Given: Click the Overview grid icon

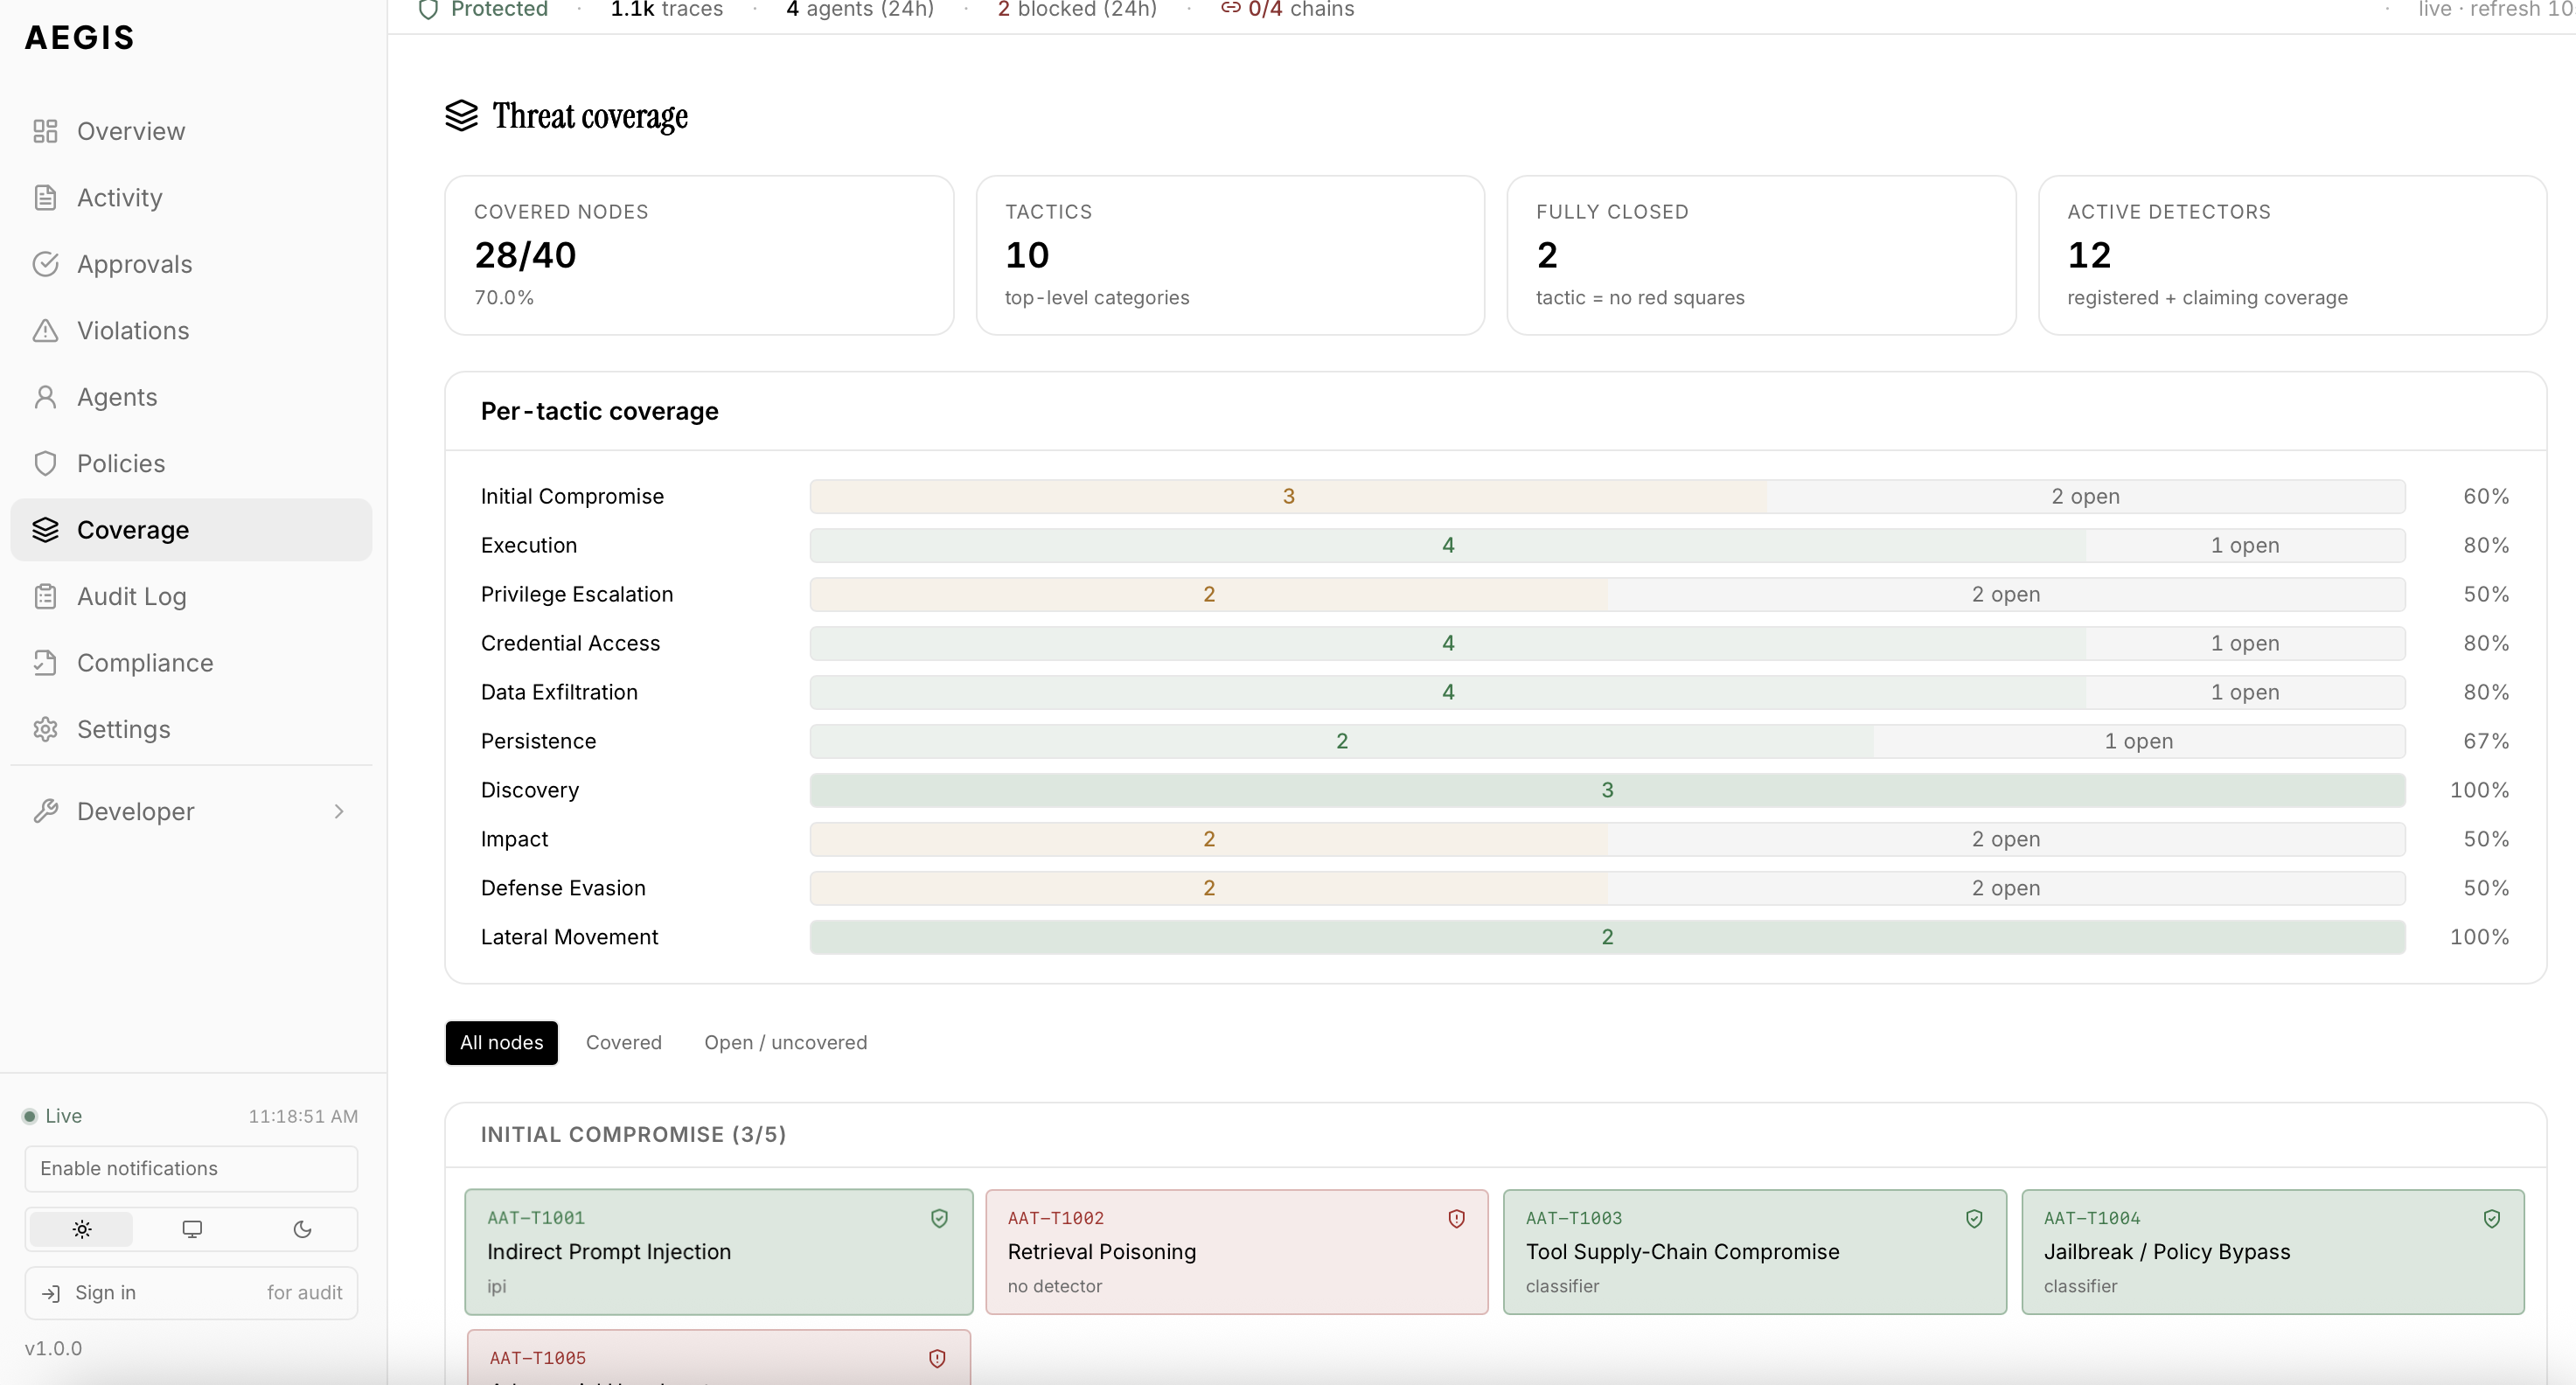Looking at the screenshot, I should coord(45,131).
